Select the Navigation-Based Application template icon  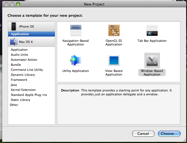pyautogui.click(x=76, y=30)
